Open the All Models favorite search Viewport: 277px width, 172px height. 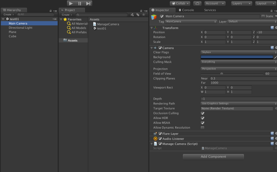coord(76,28)
